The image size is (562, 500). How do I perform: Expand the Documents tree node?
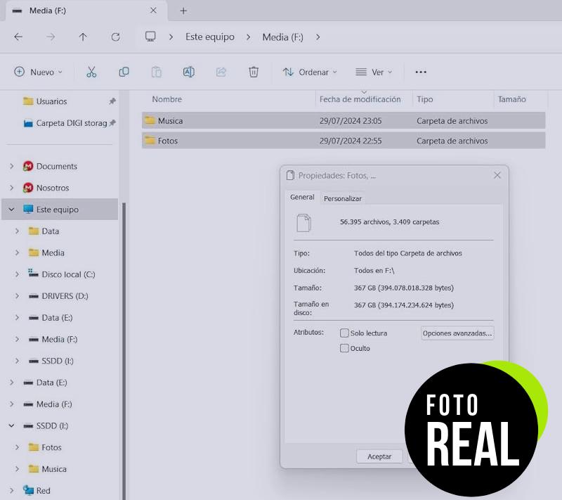tap(12, 166)
